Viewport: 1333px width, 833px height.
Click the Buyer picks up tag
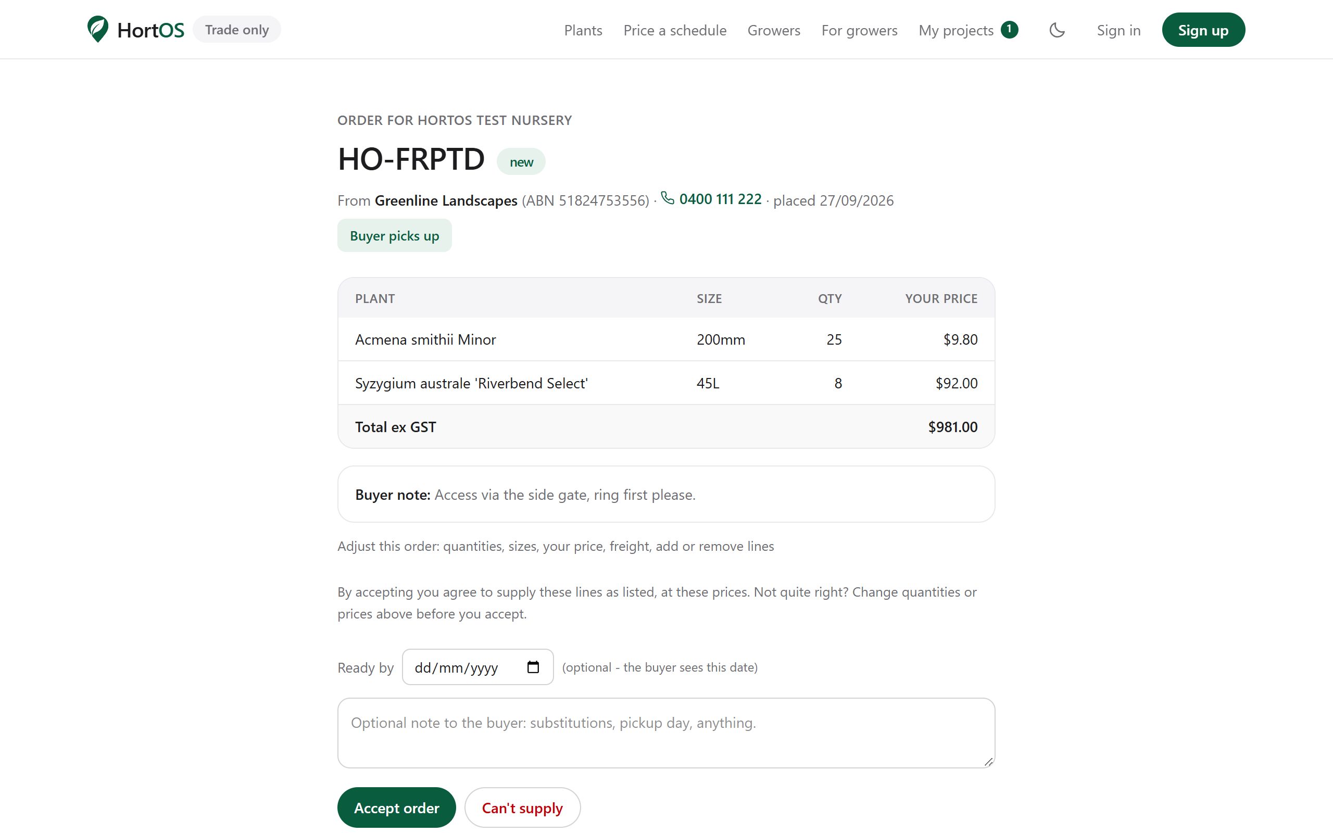(394, 235)
